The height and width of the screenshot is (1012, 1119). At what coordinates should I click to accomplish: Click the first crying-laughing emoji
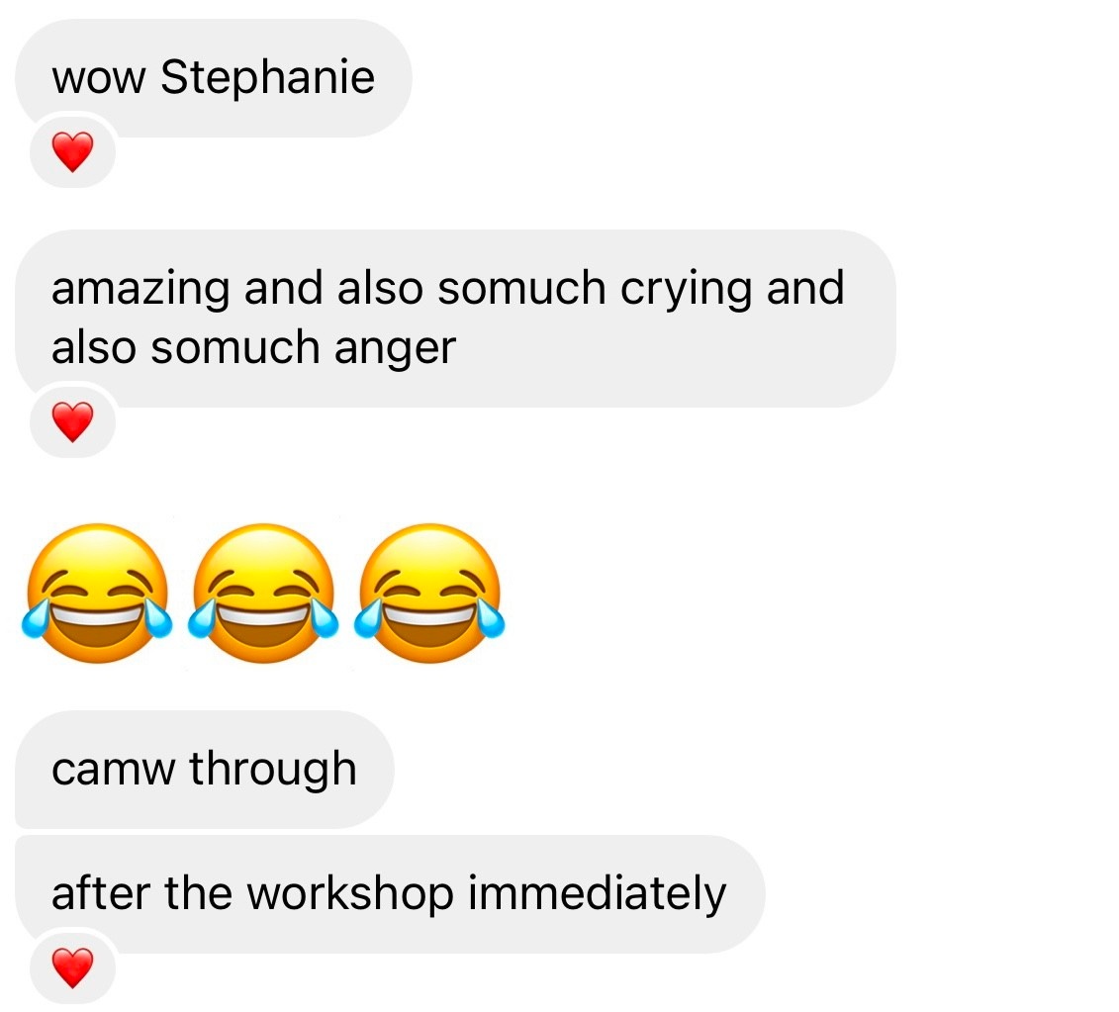pos(98,593)
